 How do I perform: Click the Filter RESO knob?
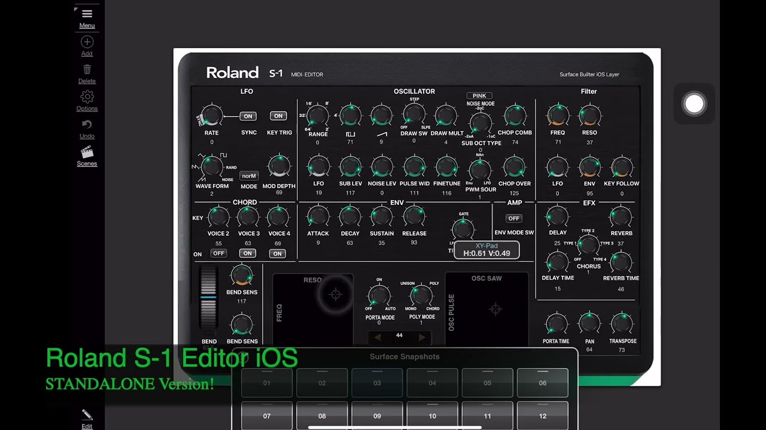click(x=589, y=115)
